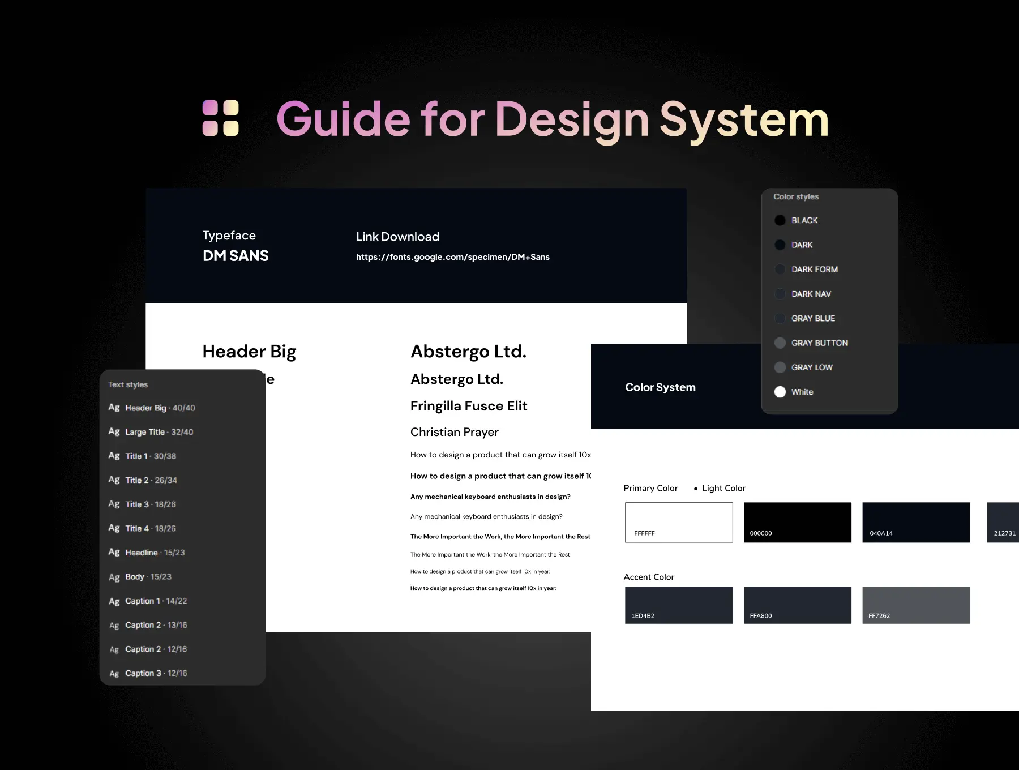Choose the Headline 15/23 text style
The image size is (1019, 770).
pos(155,553)
